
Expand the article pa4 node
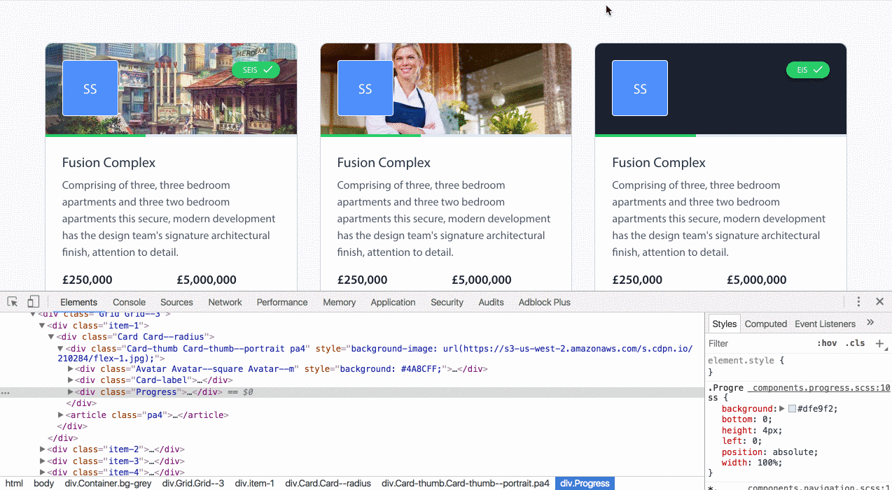tap(61, 415)
